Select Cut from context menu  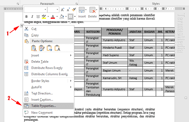(x=48, y=29)
